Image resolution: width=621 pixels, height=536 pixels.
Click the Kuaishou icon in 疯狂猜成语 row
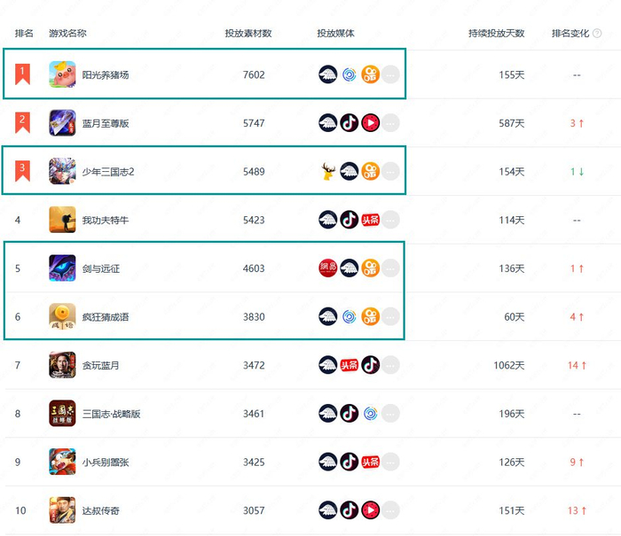[x=371, y=316]
